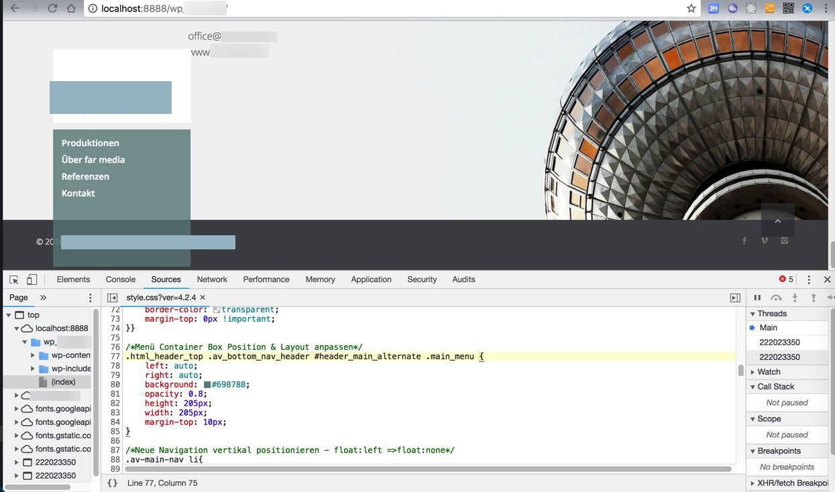Go back with the browser back arrow

tap(15, 8)
